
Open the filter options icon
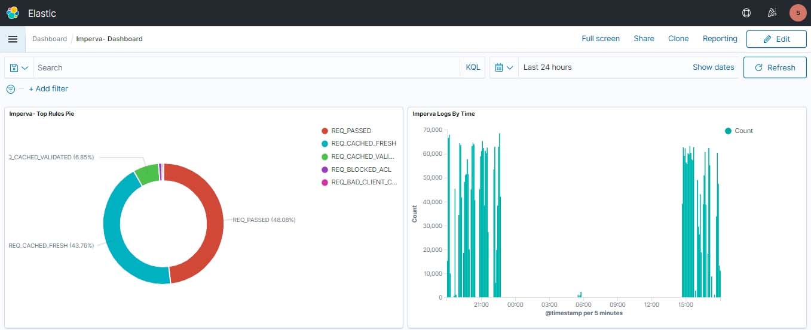[x=11, y=89]
